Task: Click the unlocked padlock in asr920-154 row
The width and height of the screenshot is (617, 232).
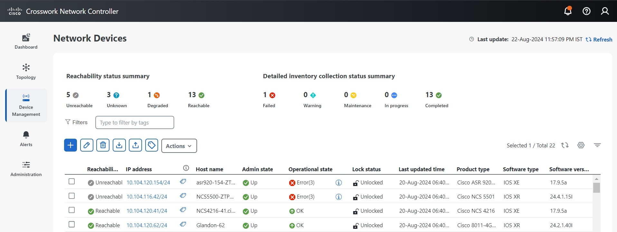Action: coord(356,183)
